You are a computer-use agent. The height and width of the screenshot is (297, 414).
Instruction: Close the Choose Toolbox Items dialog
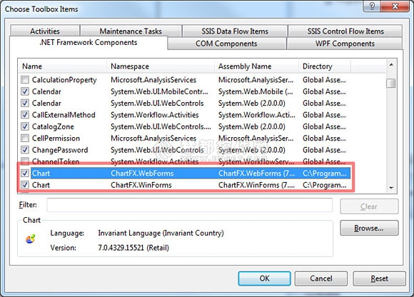(395, 6)
